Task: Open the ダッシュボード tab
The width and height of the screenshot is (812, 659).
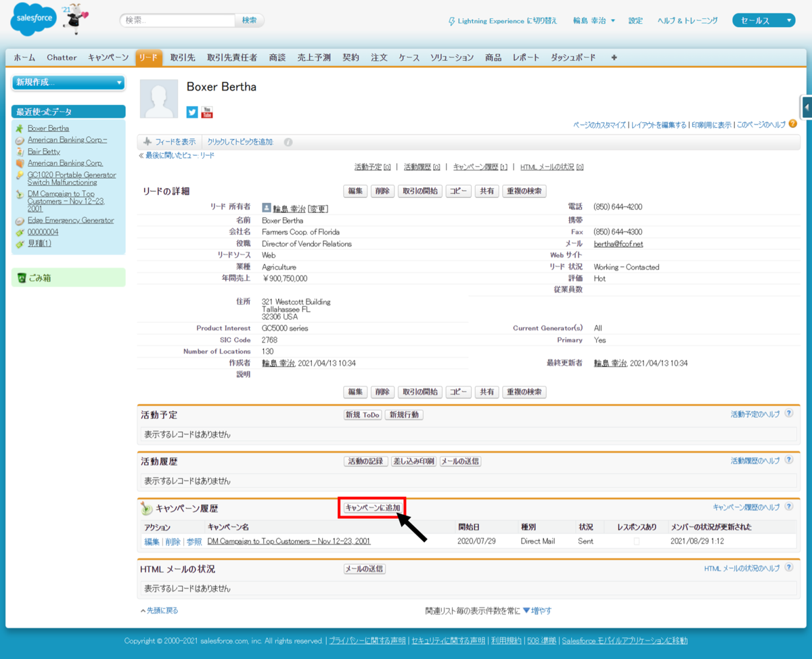Action: pos(573,58)
